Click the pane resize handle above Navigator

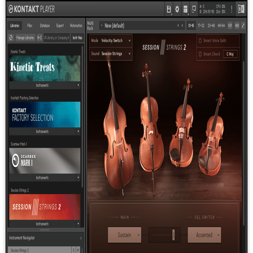click(x=45, y=230)
